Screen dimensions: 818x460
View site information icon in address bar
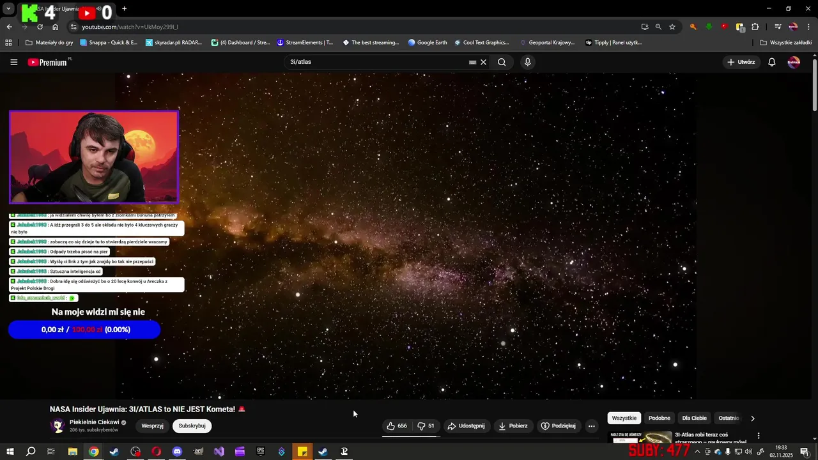[x=73, y=27]
